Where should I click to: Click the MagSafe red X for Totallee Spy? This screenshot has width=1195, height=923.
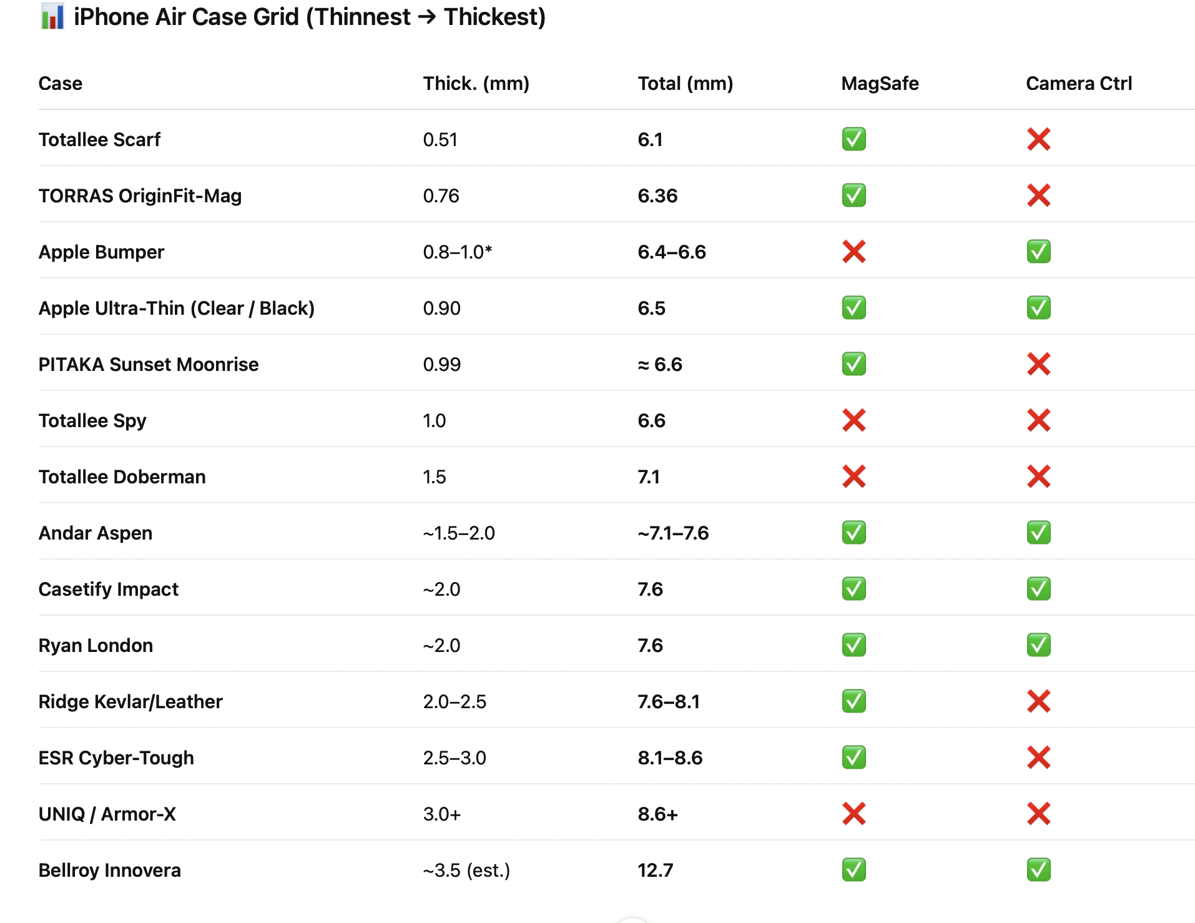(x=853, y=420)
